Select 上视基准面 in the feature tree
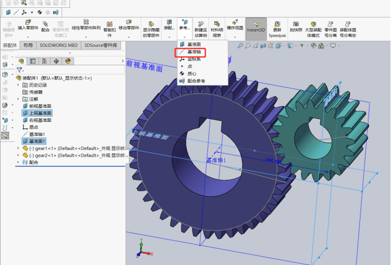This screenshot has width=391, height=265. 37,113
